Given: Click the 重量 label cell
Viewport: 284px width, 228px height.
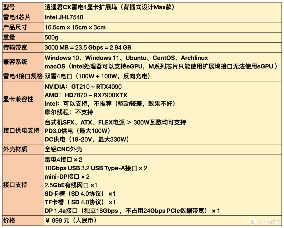Looking at the screenshot, I should (x=23, y=38).
